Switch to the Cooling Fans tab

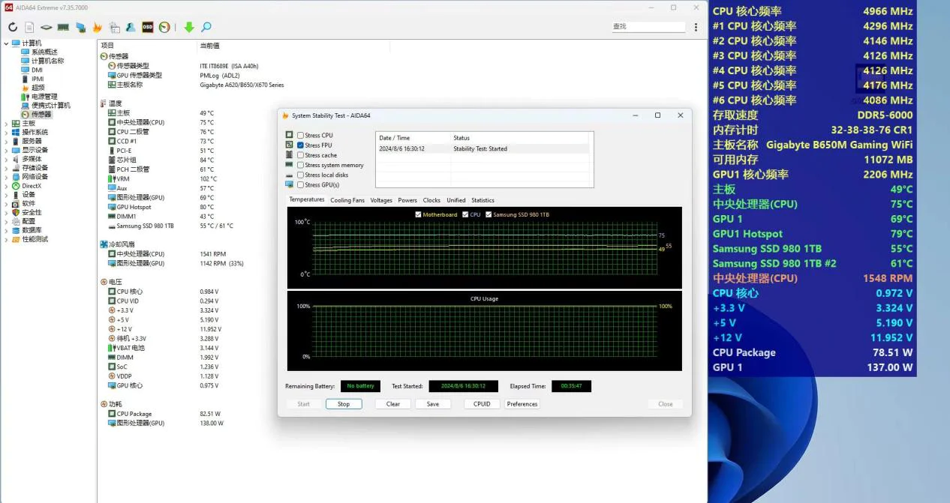pos(347,200)
